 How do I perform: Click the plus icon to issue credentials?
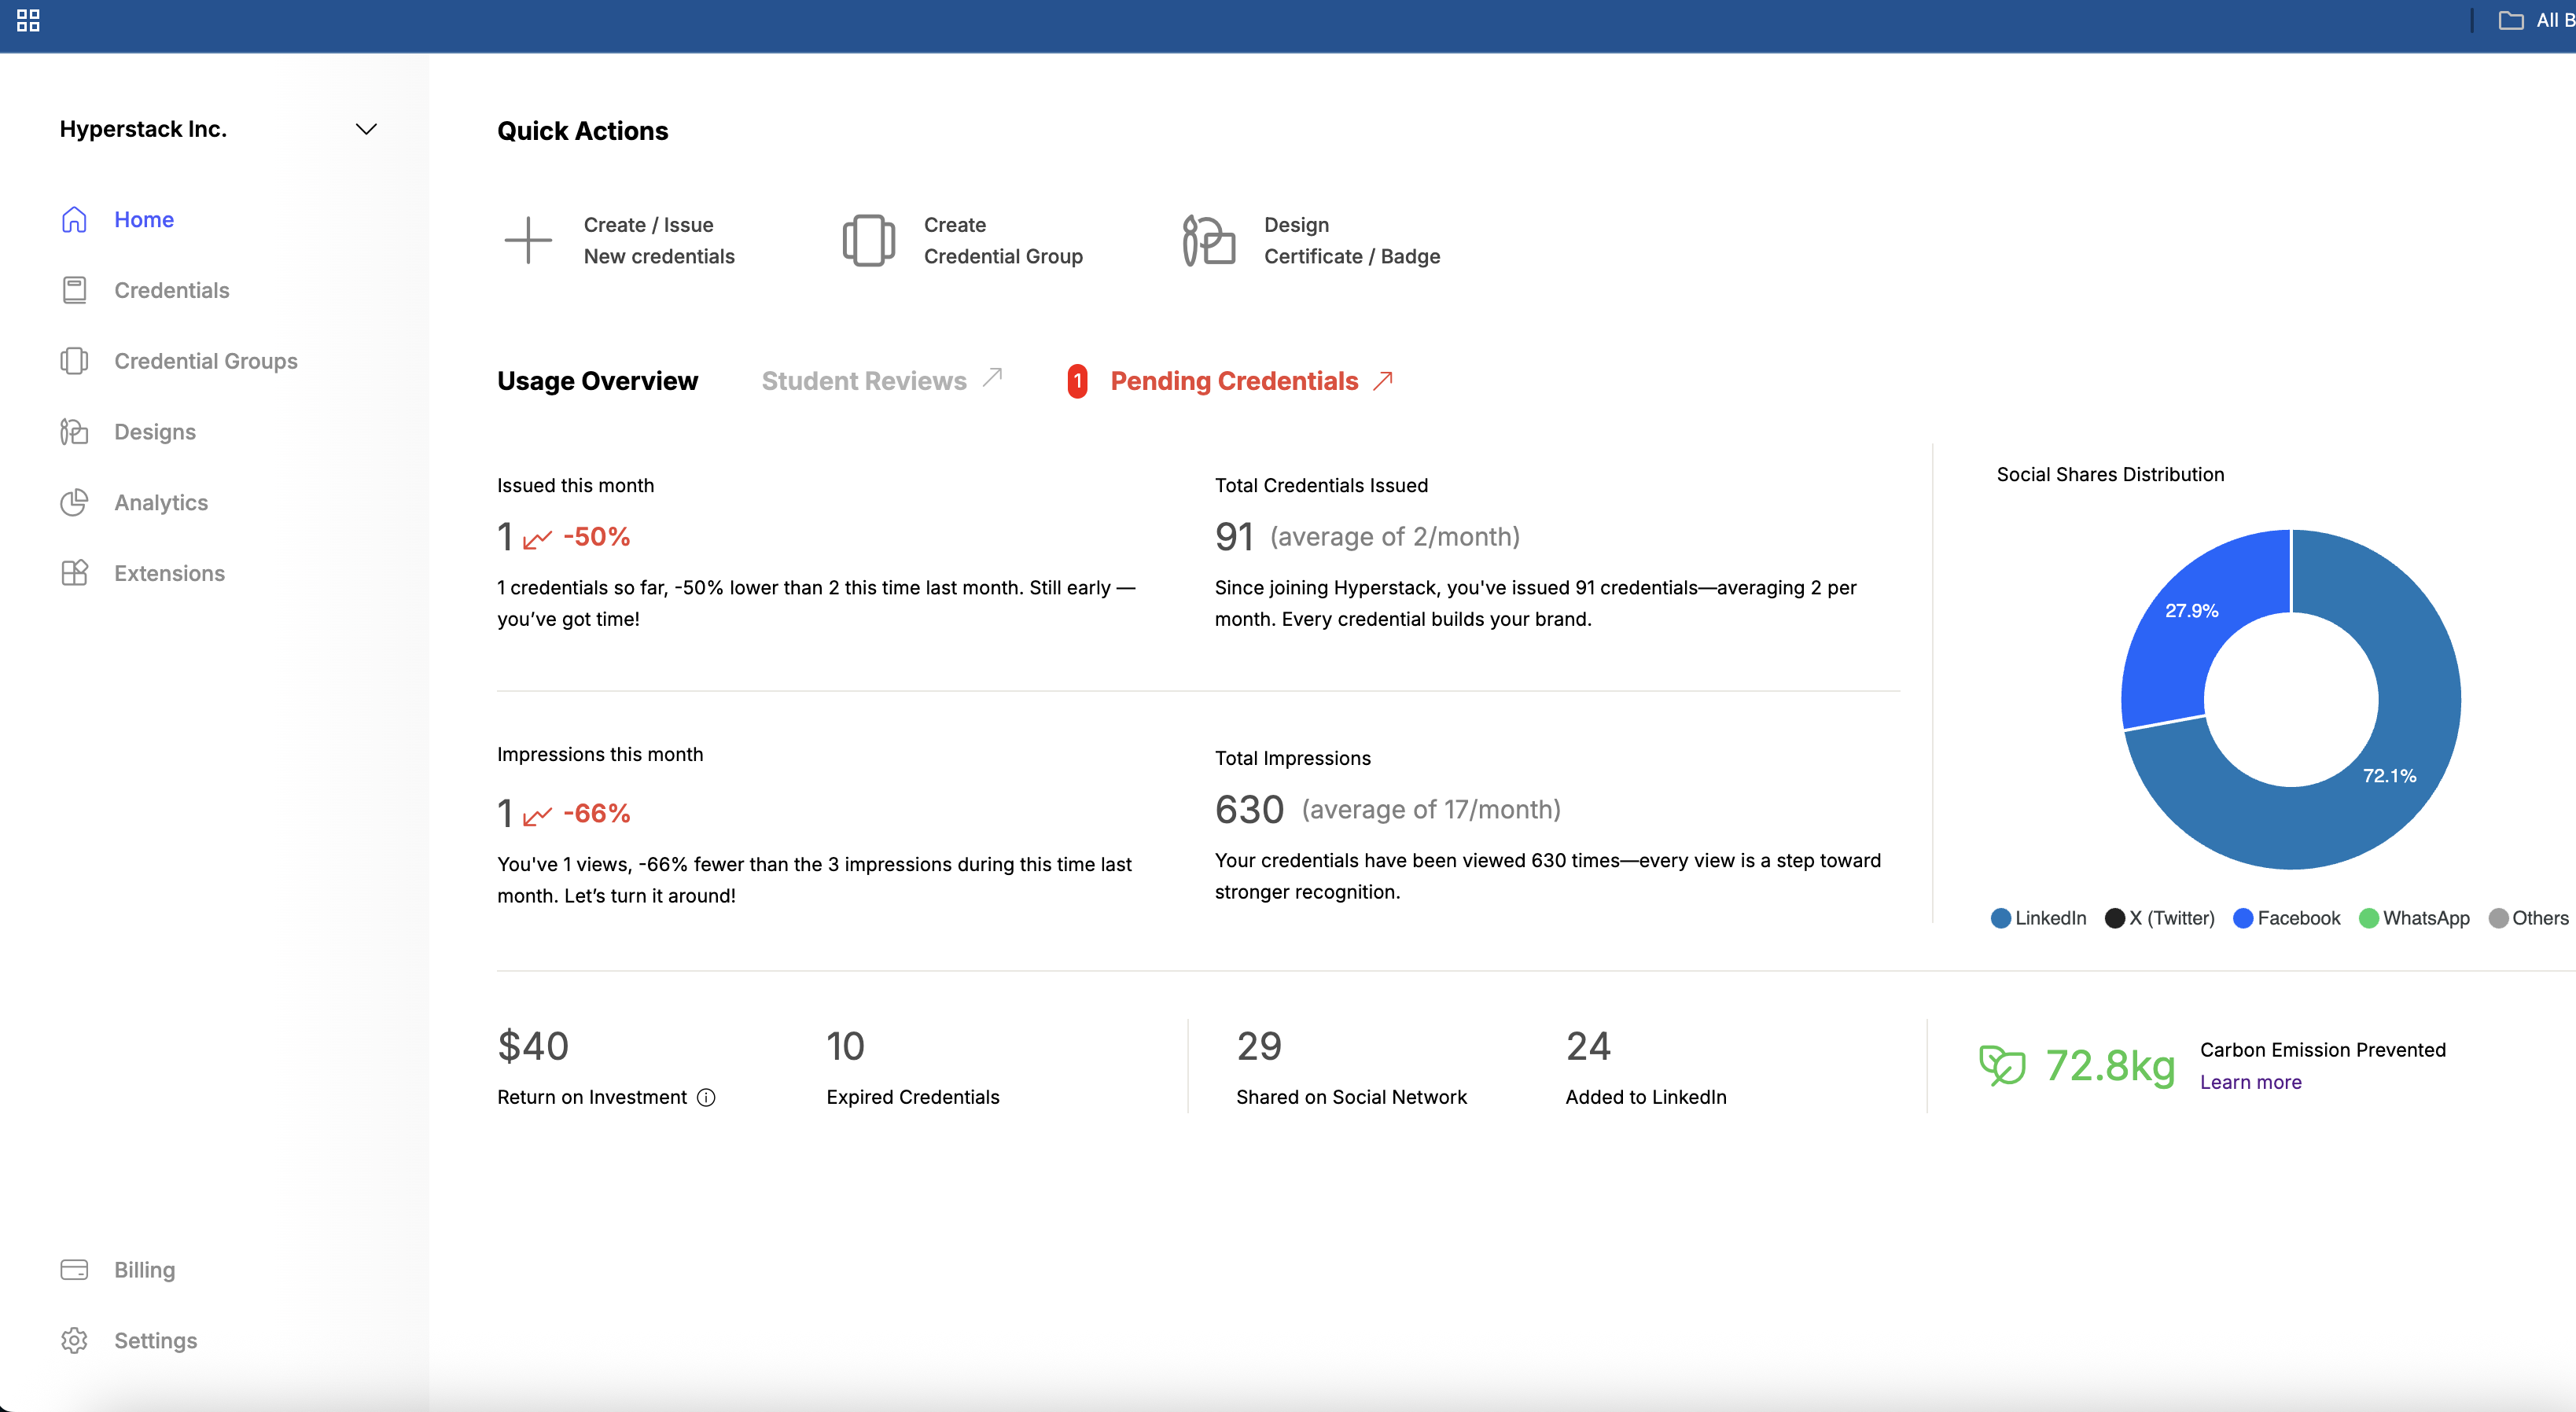(x=528, y=240)
